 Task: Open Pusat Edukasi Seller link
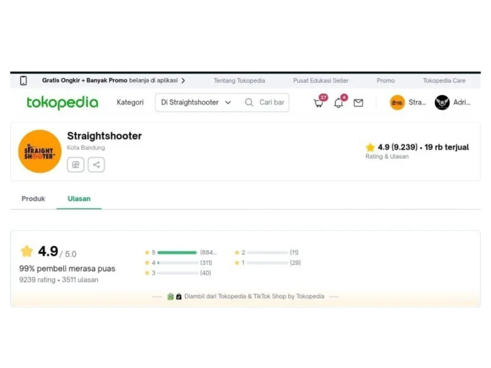pyautogui.click(x=320, y=80)
